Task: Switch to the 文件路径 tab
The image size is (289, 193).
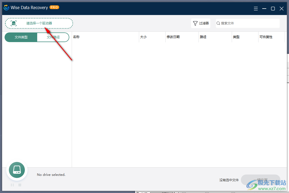Action: pyautogui.click(x=53, y=37)
